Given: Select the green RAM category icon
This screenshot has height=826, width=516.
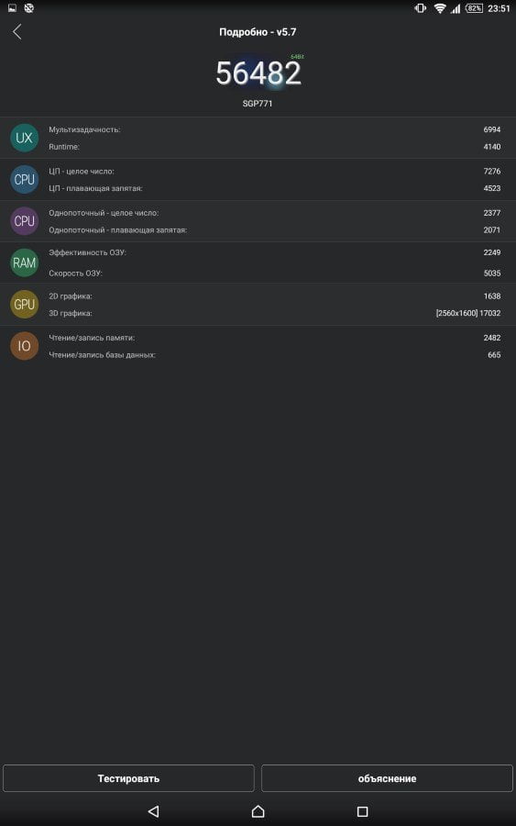Looking at the screenshot, I should [24, 262].
